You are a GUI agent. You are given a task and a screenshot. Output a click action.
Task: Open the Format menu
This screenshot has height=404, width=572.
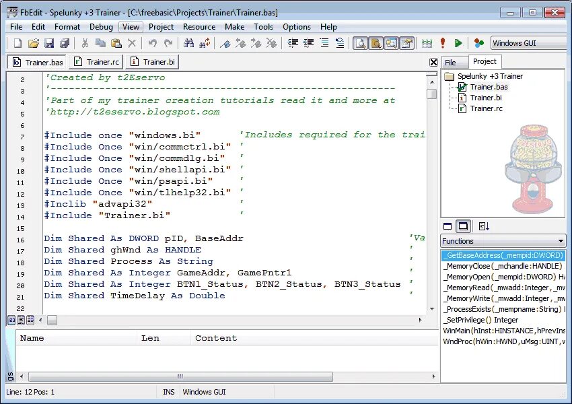(x=67, y=27)
